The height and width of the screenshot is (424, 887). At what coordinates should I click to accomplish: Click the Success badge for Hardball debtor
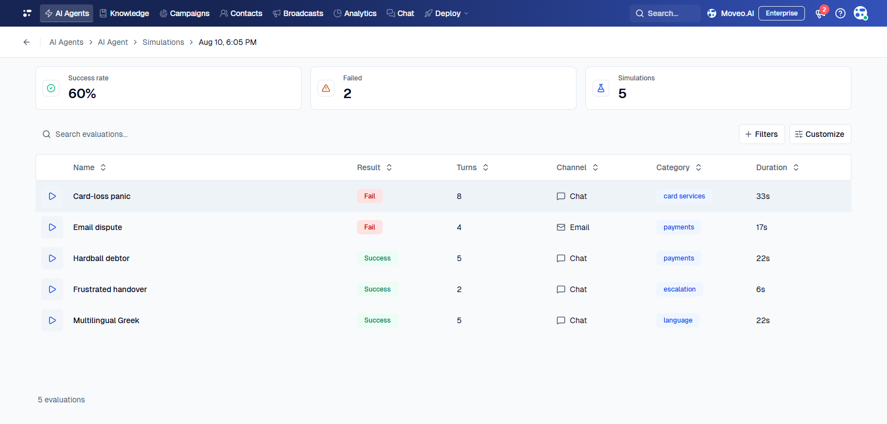[378, 258]
